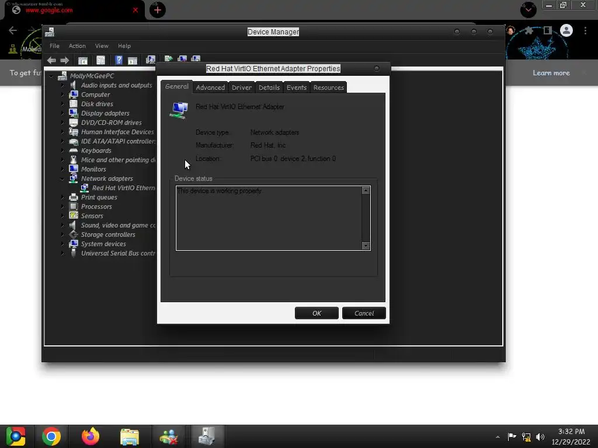Click Device status scrollbar up arrow

[x=366, y=191]
